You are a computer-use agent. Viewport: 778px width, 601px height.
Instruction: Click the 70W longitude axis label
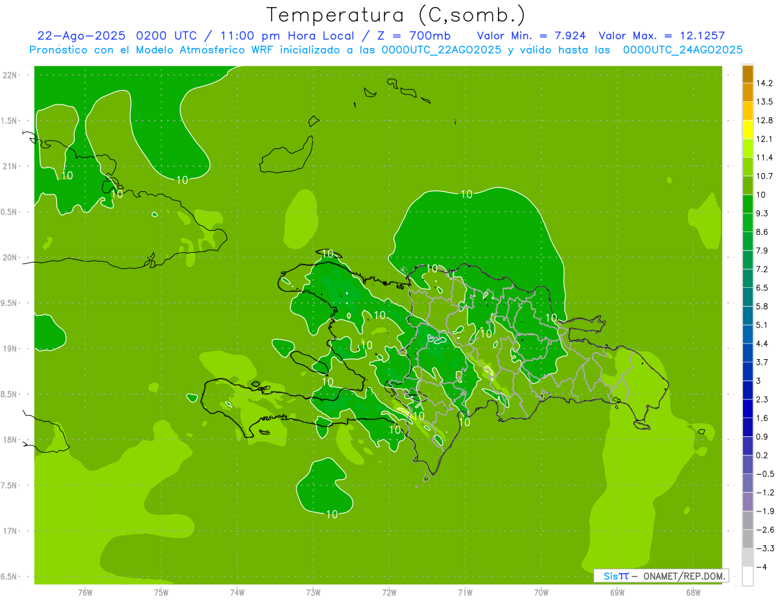pyautogui.click(x=541, y=592)
